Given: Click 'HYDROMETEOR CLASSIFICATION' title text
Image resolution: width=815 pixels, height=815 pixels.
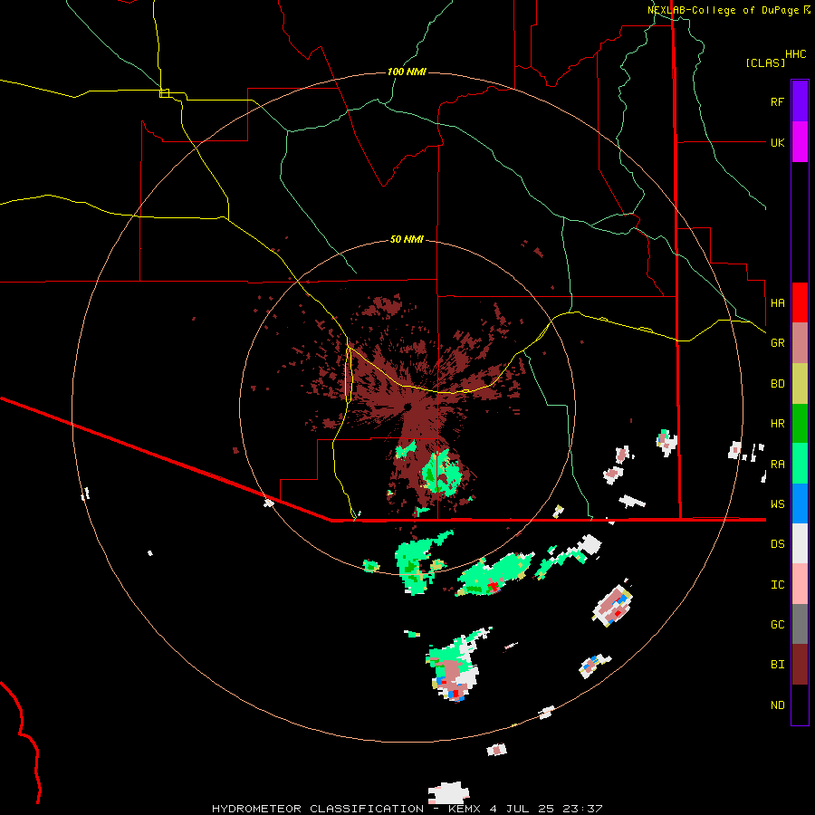Looking at the screenshot, I should [318, 809].
